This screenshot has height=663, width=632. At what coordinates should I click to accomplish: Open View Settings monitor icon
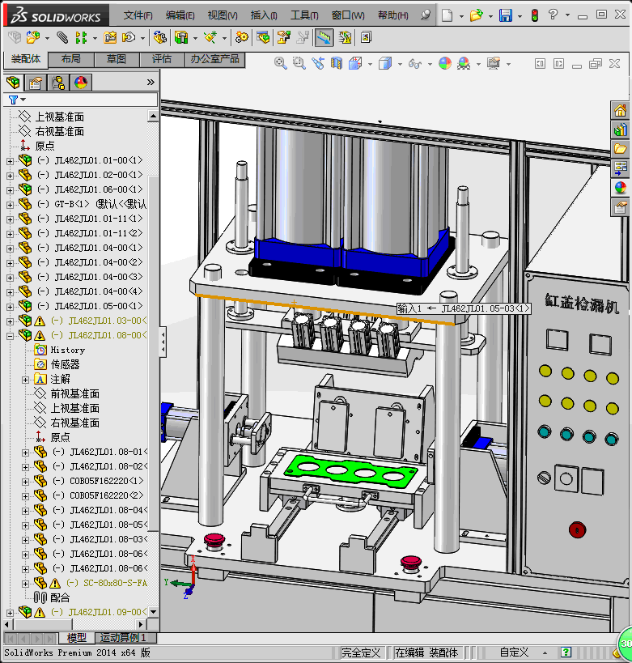494,64
